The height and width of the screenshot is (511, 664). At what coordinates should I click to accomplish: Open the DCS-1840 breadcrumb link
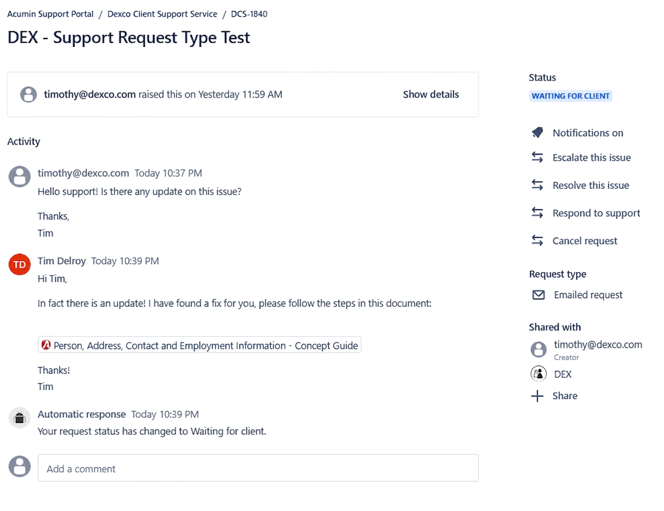click(x=249, y=14)
